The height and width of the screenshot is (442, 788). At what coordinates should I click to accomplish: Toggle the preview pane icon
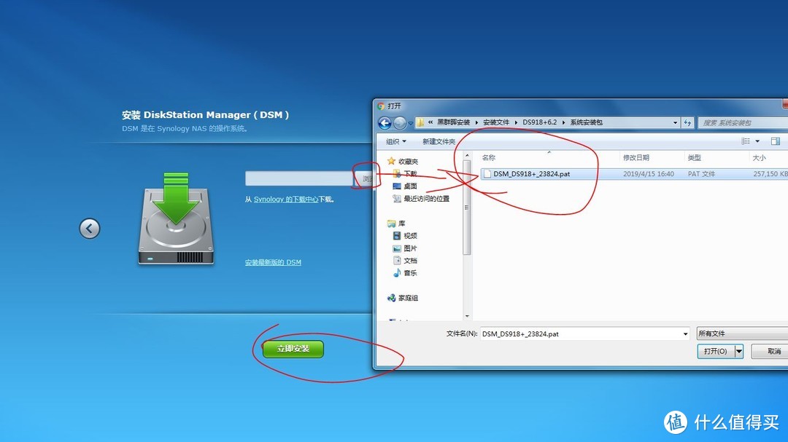(776, 141)
